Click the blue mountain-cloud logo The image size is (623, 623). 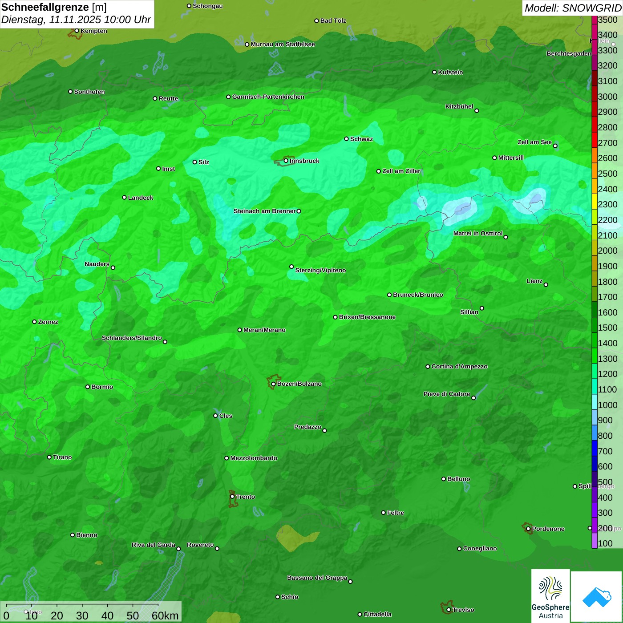pyautogui.click(x=597, y=597)
